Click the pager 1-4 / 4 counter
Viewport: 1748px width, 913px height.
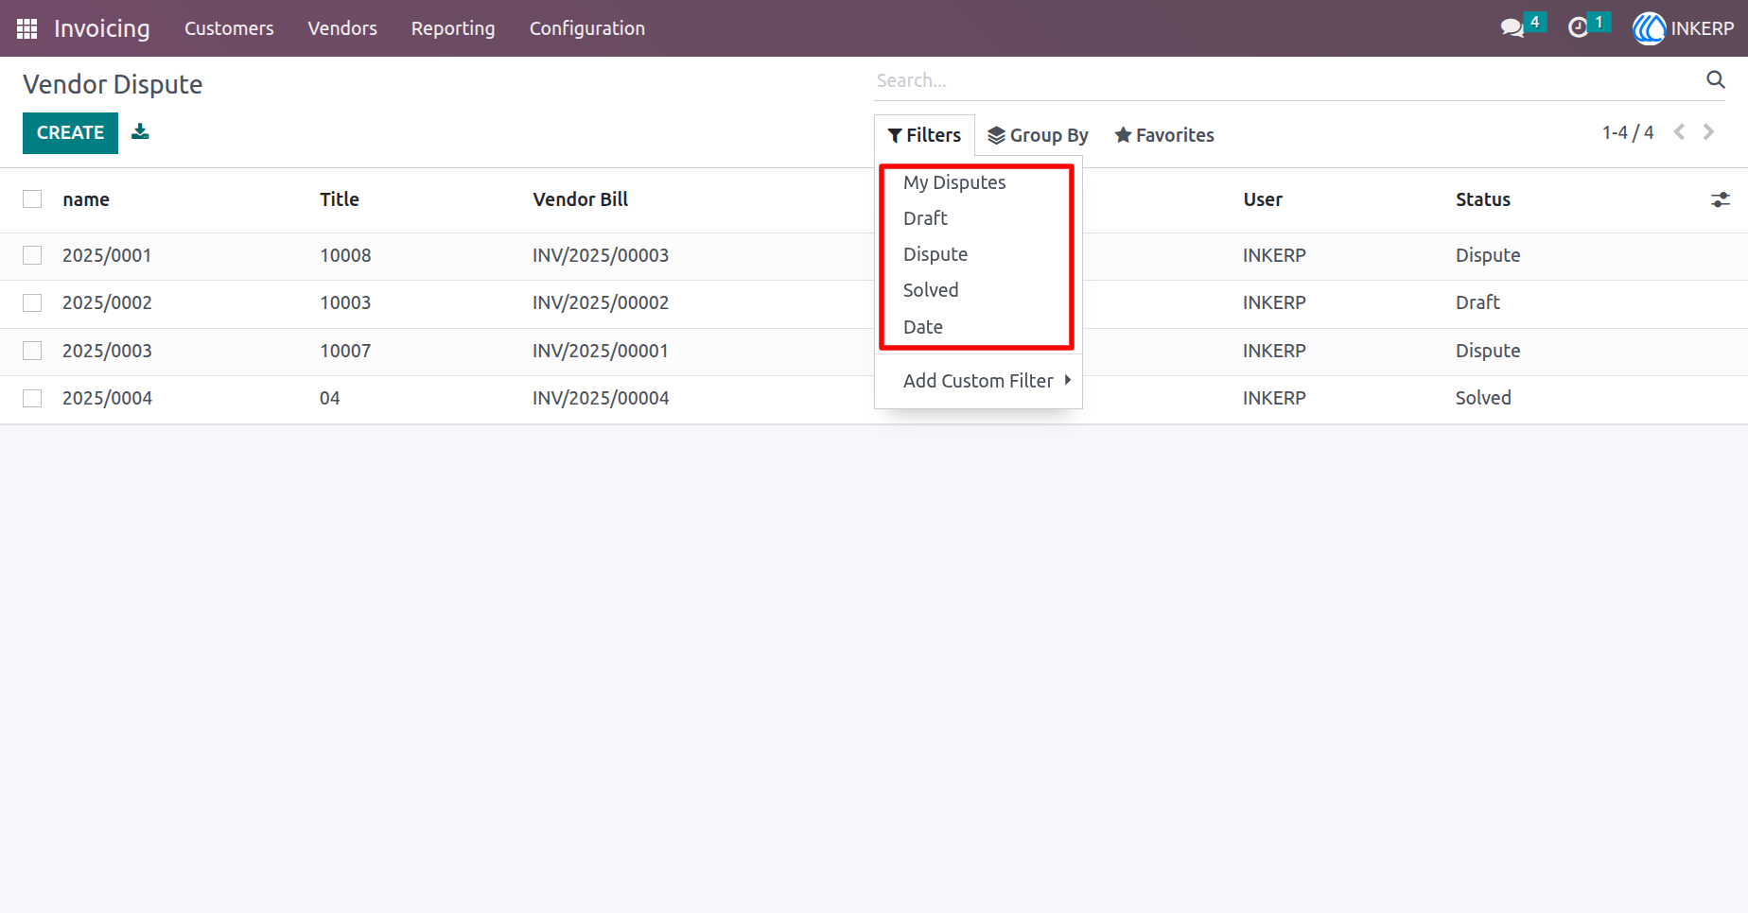(x=1627, y=132)
